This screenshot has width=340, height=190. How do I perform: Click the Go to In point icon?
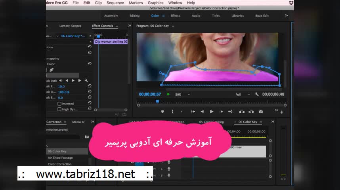(193, 112)
